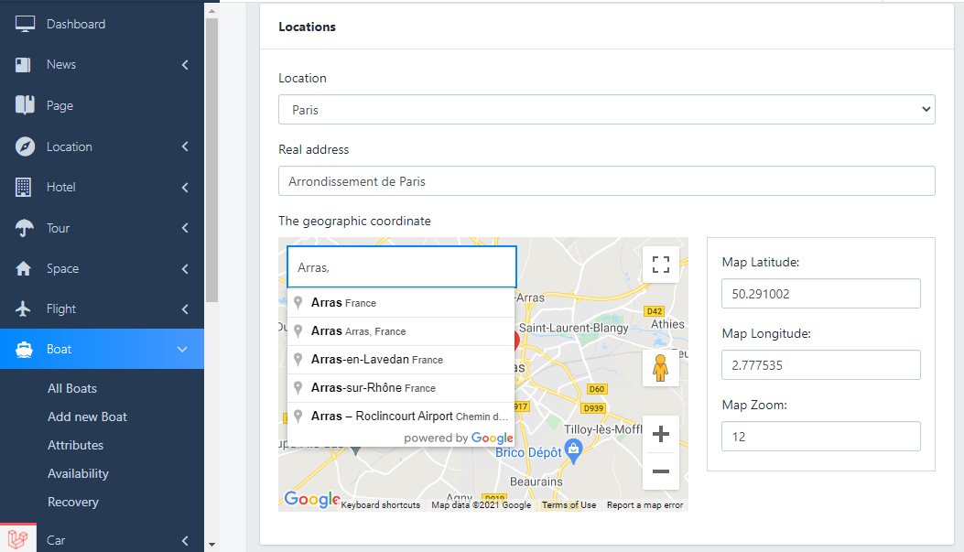Viewport: 964px width, 552px height.
Task: Toggle map fullscreen view button
Action: tap(660, 265)
